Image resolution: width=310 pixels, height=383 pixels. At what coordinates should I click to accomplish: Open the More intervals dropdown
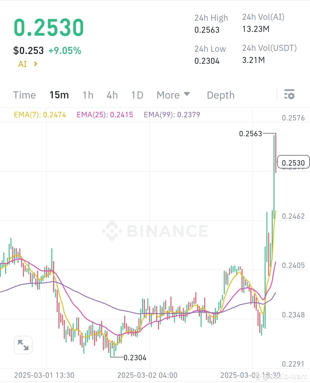[173, 95]
